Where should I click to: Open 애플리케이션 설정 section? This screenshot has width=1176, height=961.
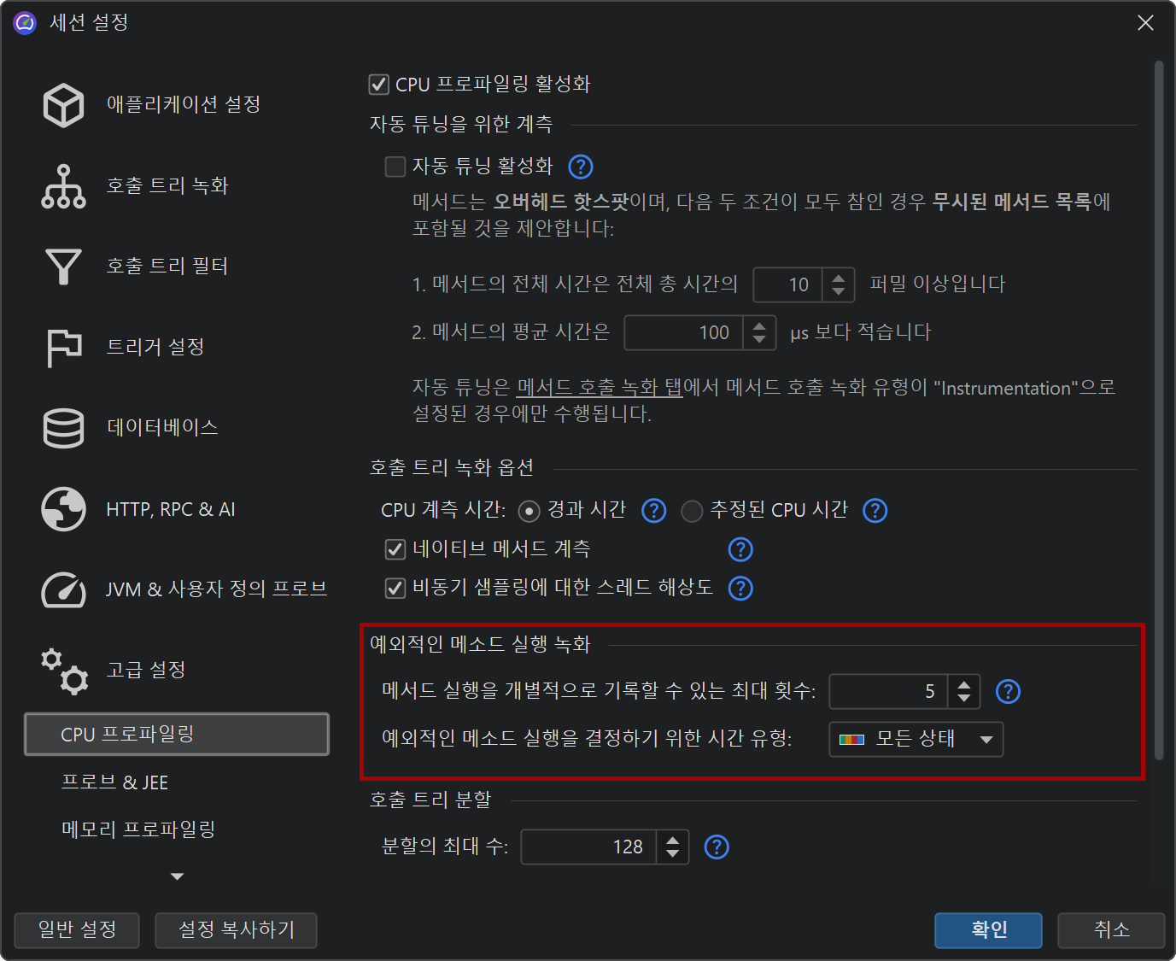(x=177, y=105)
